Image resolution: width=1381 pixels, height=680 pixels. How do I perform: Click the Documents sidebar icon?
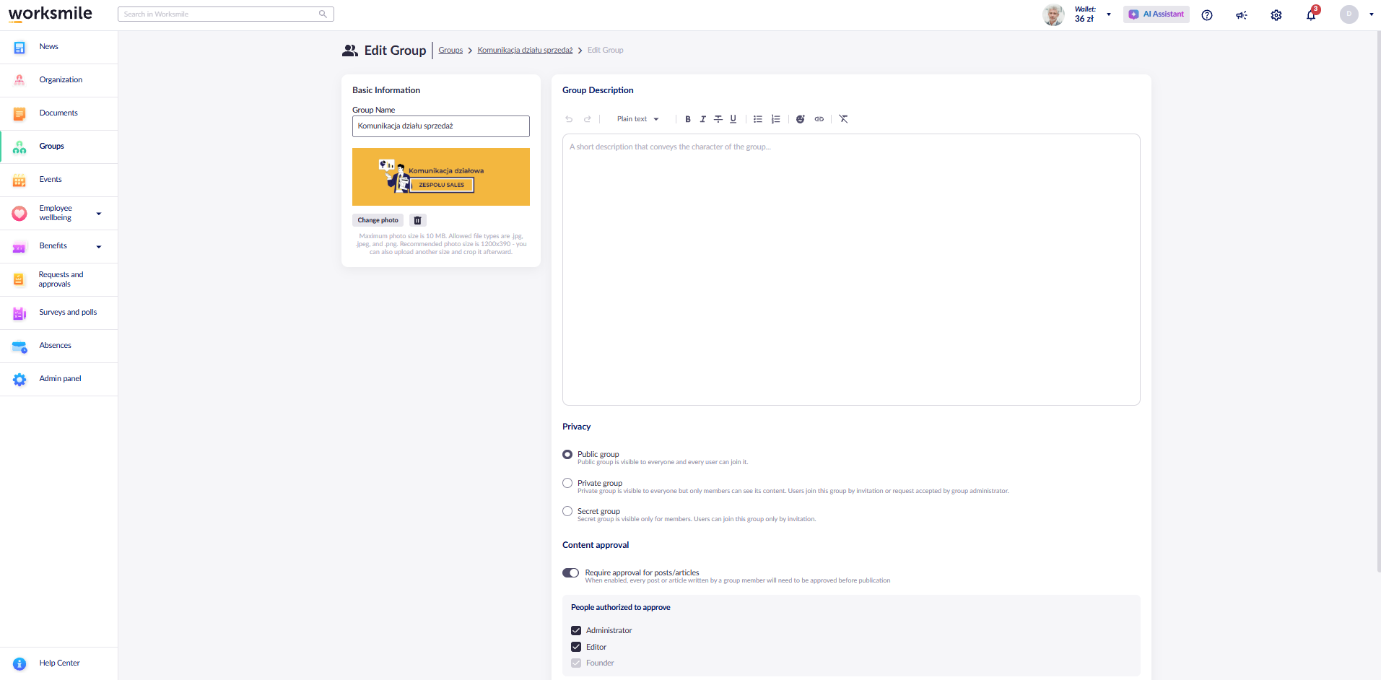click(19, 114)
